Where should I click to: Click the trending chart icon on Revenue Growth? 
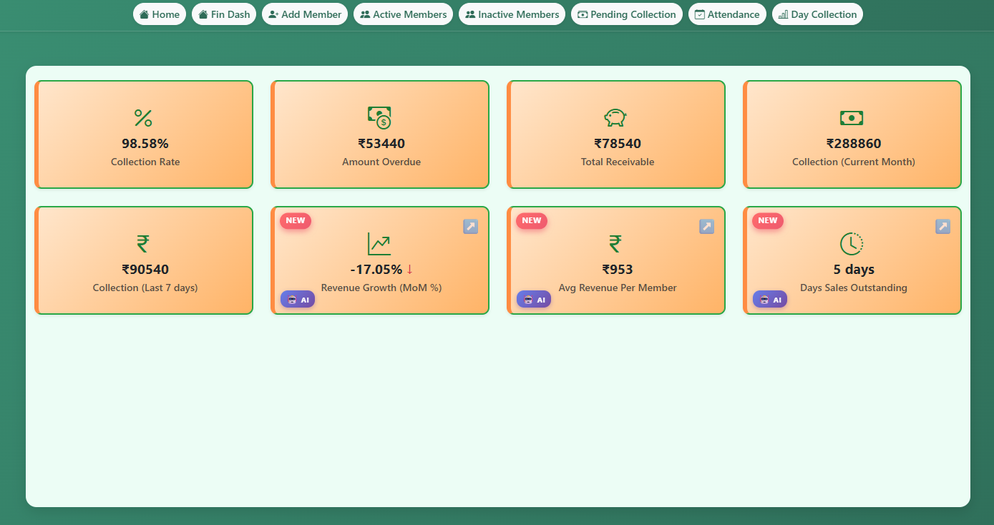379,243
